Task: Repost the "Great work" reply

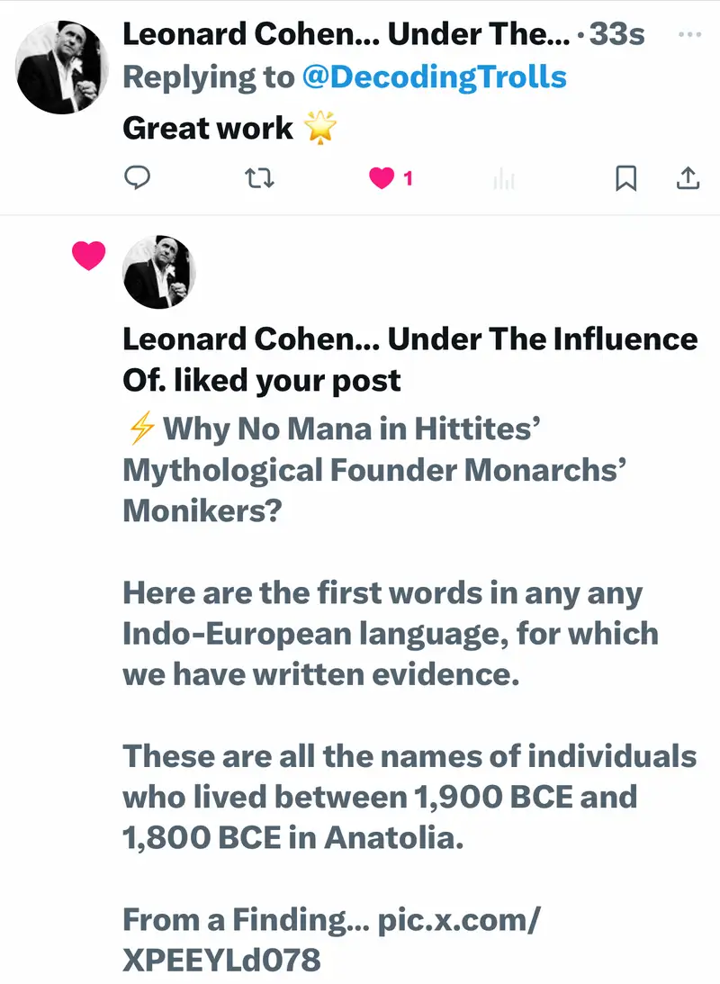Action: 260,179
